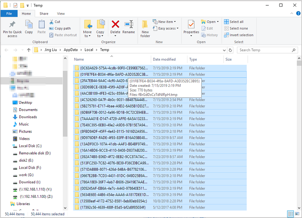Screen dimensions: 302x218
Task: Click inside the Search Temp box
Action: 263,50
